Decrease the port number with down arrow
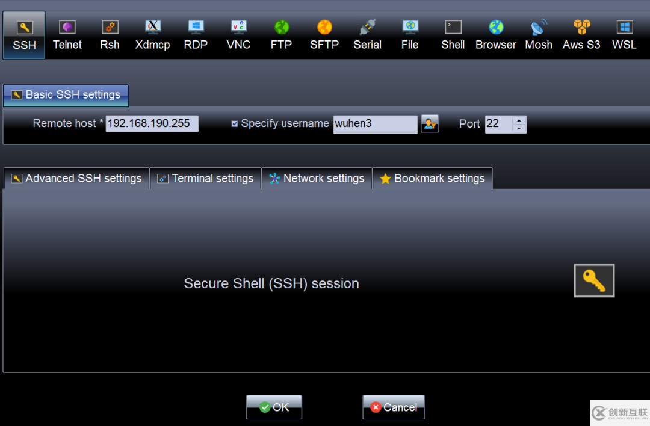 click(x=519, y=129)
